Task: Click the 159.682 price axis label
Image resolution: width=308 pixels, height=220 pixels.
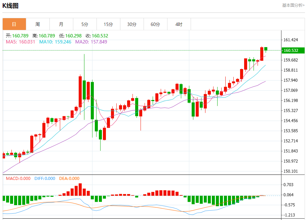Action: point(291,60)
